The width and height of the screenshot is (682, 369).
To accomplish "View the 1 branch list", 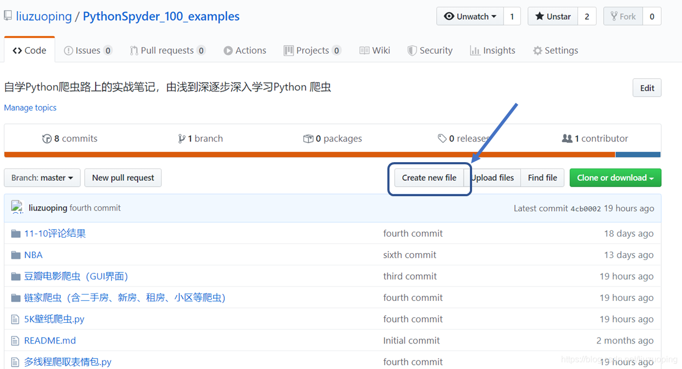I will click(201, 139).
